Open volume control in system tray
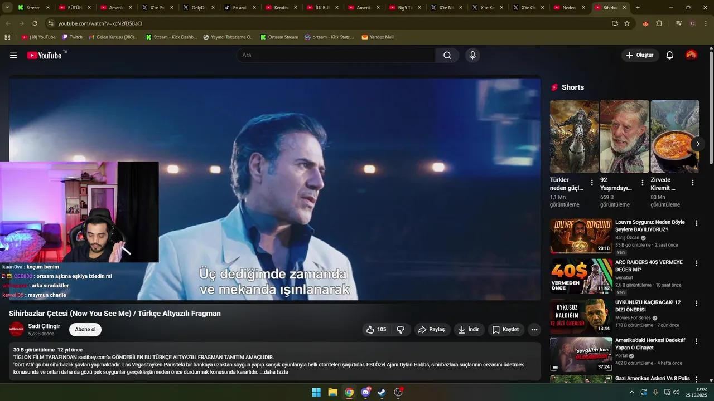Image resolution: width=714 pixels, height=401 pixels. [677, 392]
